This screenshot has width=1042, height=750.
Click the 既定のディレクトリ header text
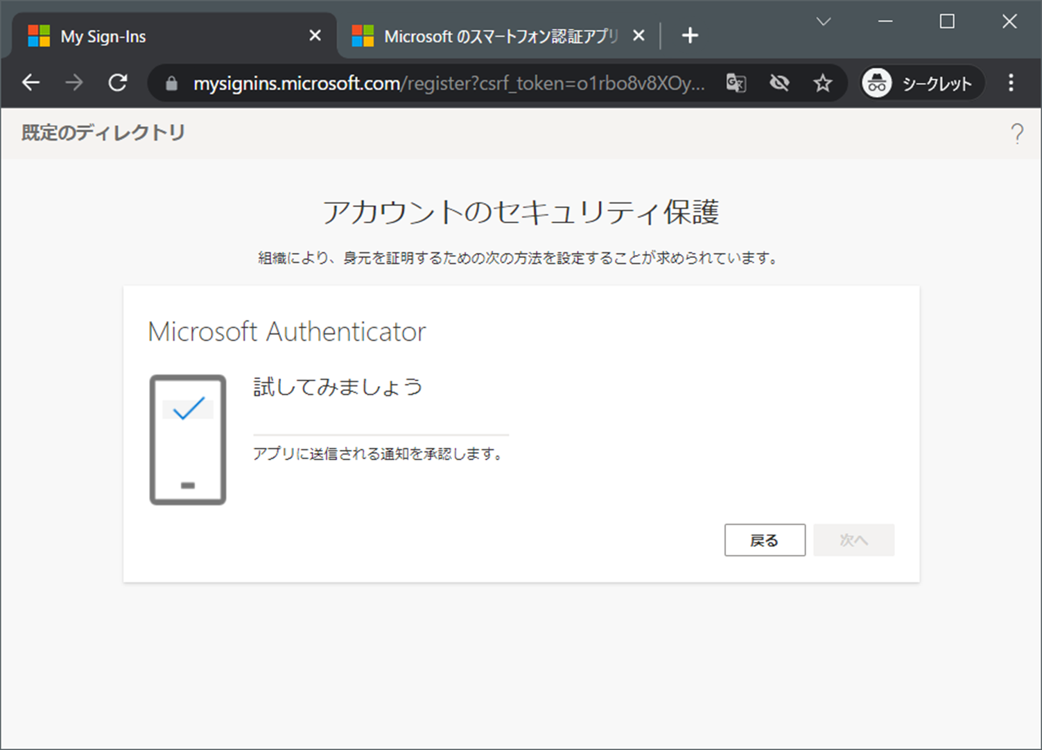(x=103, y=133)
